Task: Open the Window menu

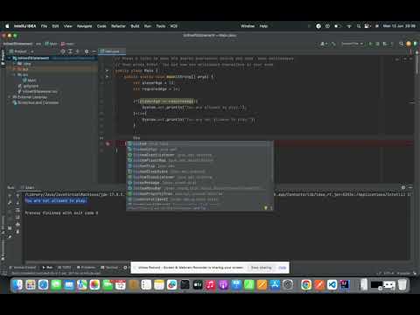Action: [x=248, y=26]
